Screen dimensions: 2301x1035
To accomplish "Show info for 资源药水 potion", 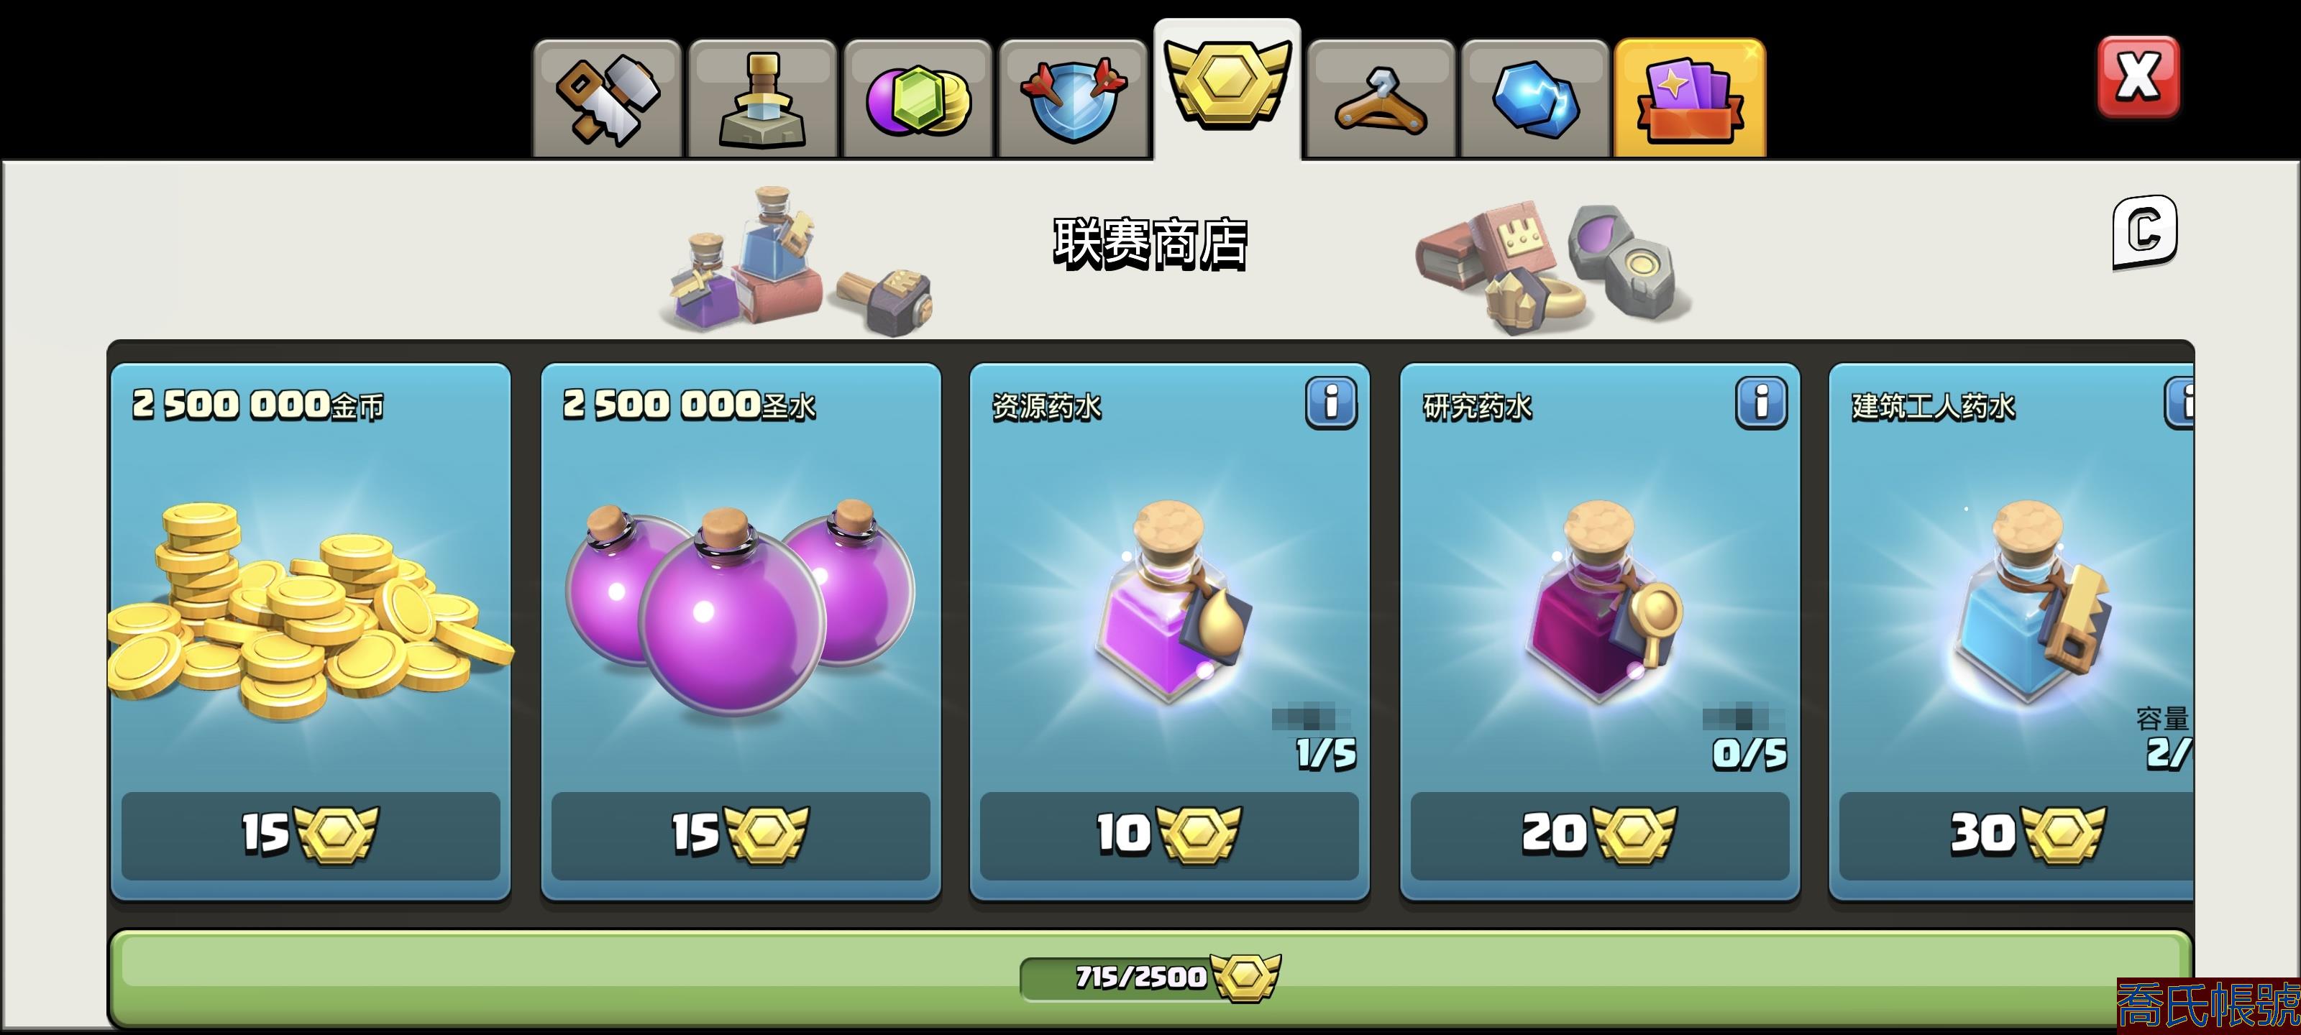I will coord(1331,402).
